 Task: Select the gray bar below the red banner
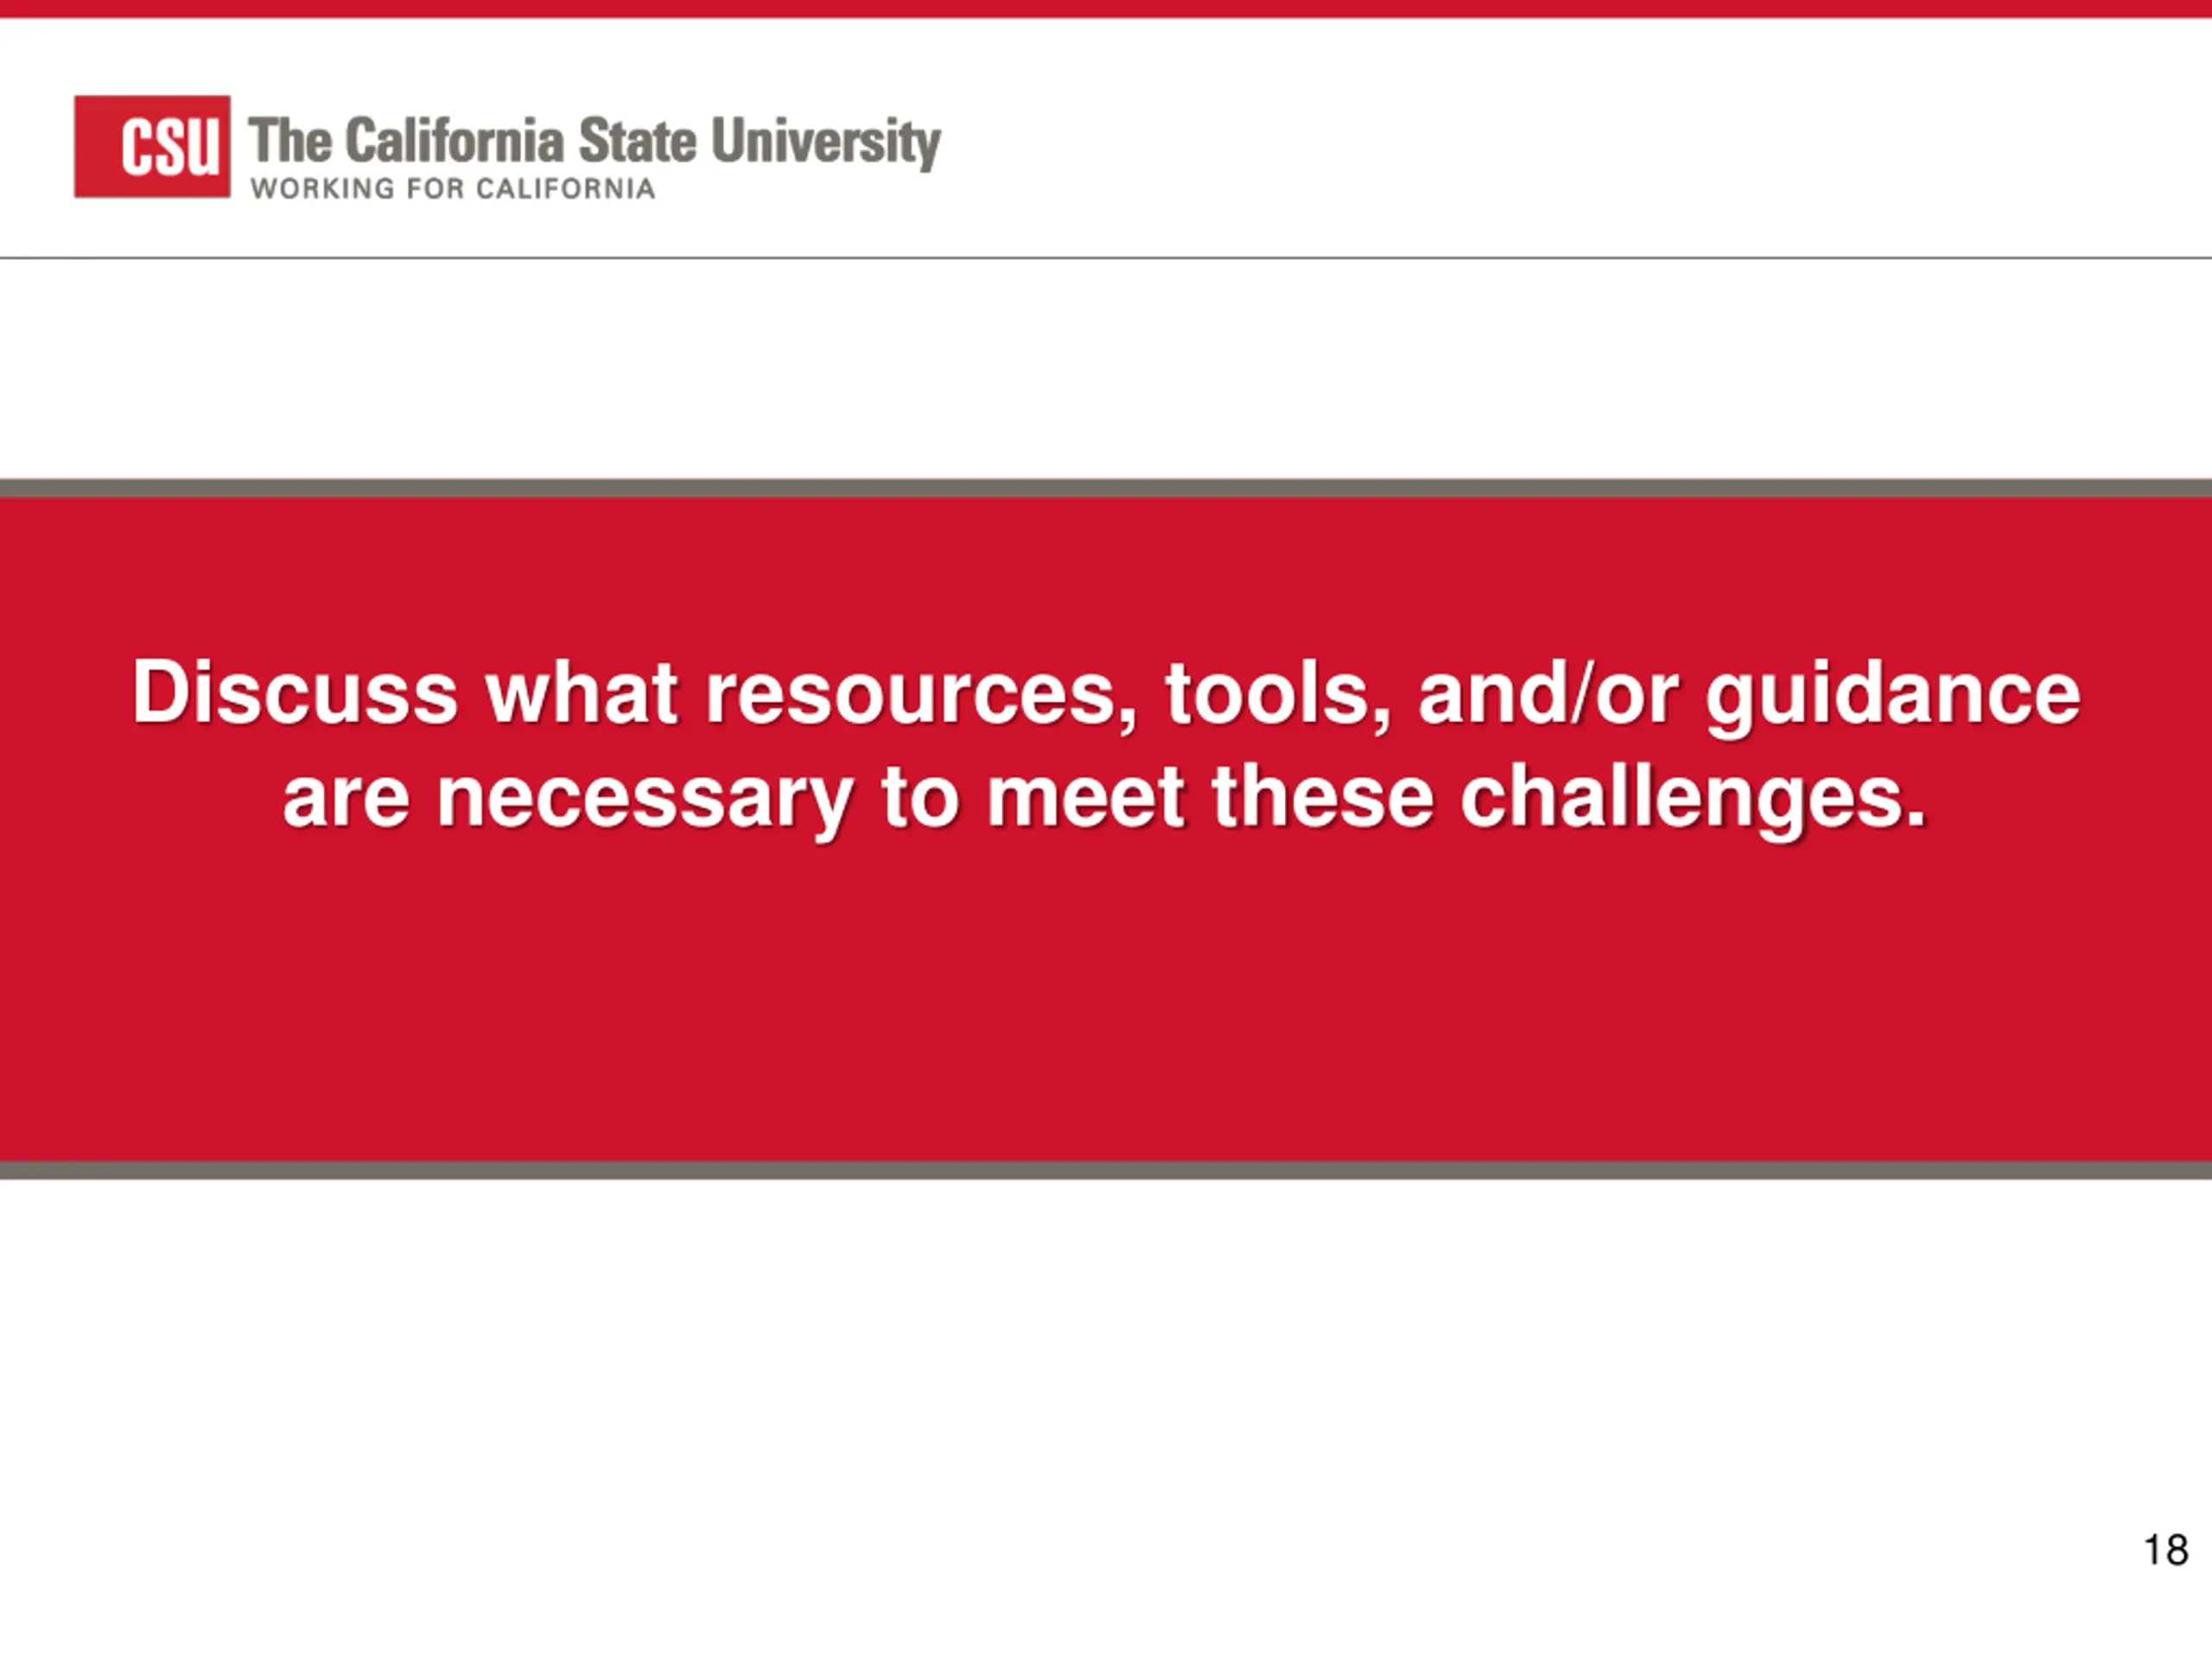pyautogui.click(x=1106, y=1170)
